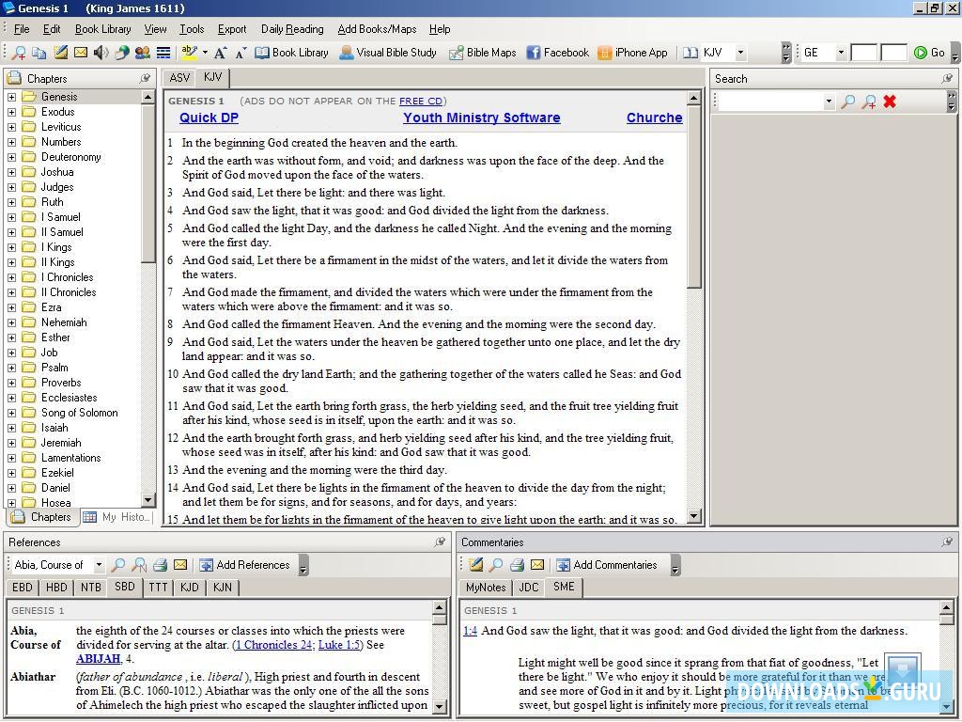This screenshot has height=722, width=962.
Task: Expand the Genesis folder
Action: pos(11,97)
